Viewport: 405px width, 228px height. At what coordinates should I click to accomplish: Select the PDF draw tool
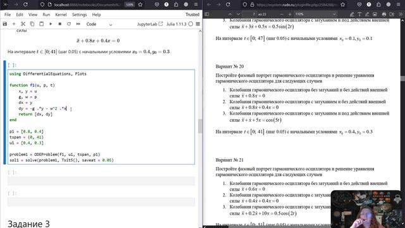[x=367, y=14]
